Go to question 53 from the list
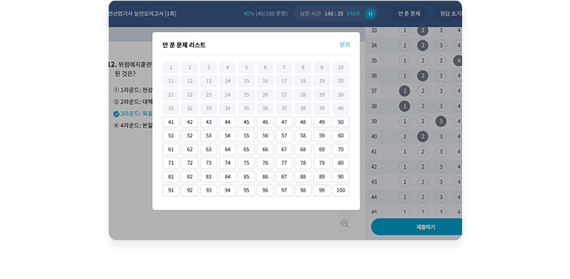 click(209, 135)
